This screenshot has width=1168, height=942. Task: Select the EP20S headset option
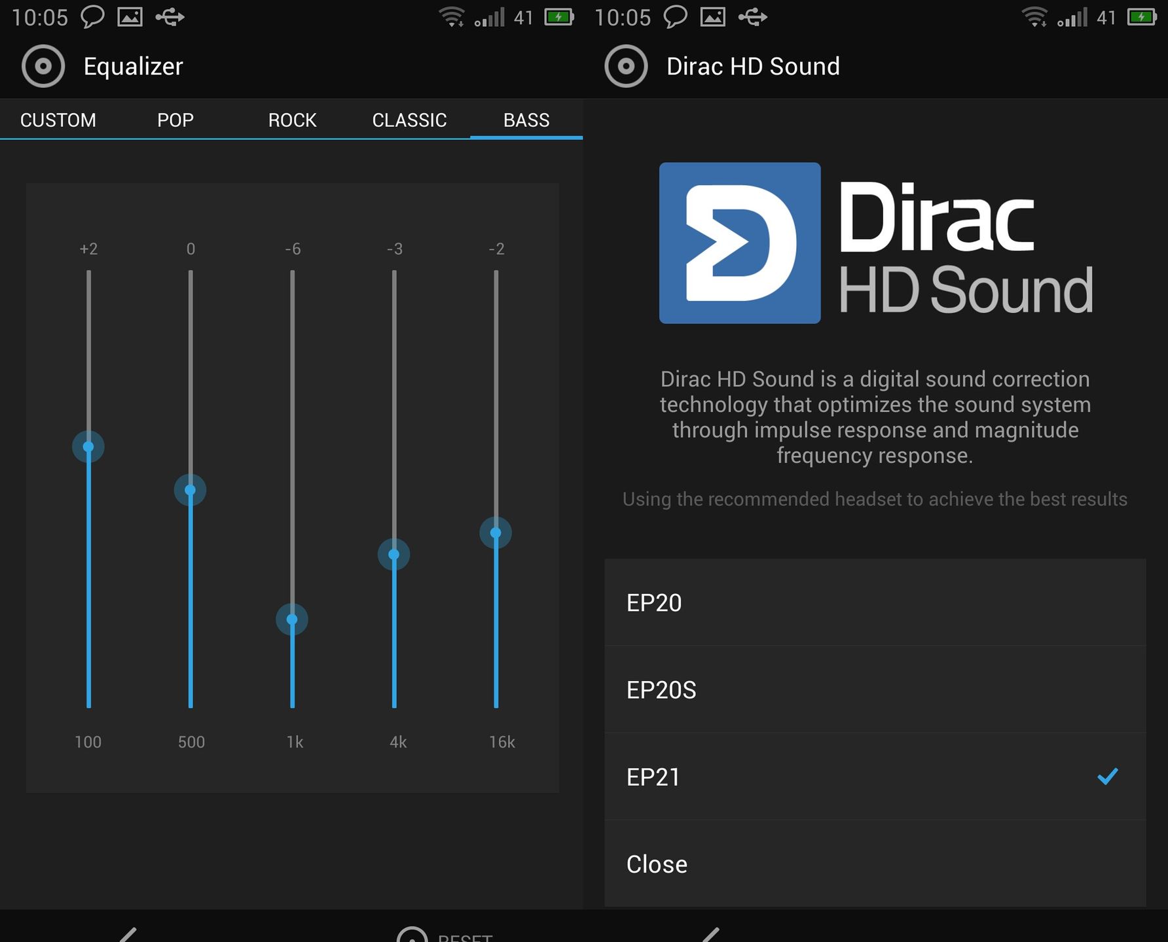[x=875, y=689]
